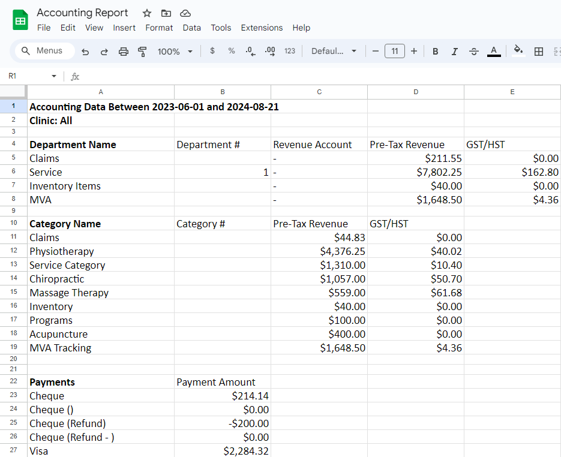Select column A header
This screenshot has width=561, height=457.
click(101, 92)
